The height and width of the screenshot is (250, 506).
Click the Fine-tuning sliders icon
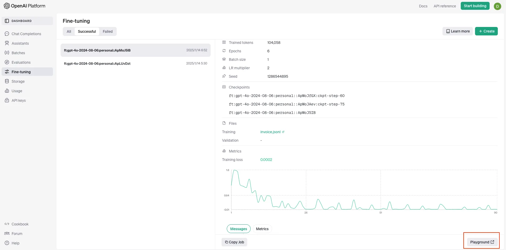[7, 72]
